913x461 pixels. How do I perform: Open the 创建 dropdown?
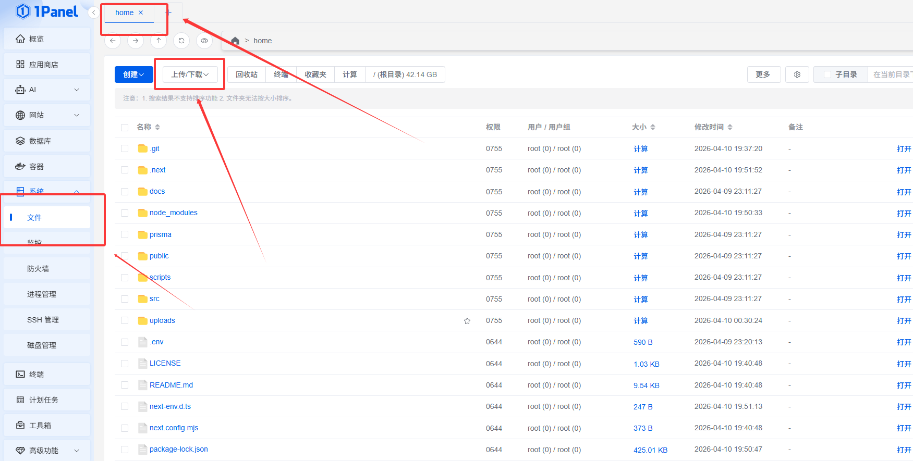pos(133,74)
